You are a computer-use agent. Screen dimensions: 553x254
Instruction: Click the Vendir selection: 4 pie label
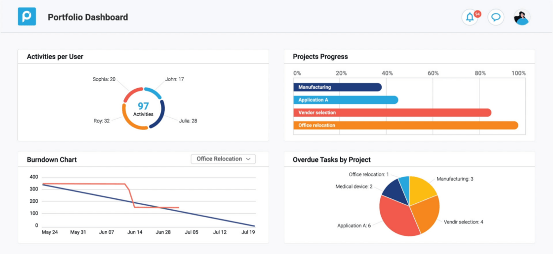coord(464,222)
